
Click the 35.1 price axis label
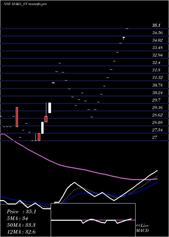coord(156,25)
